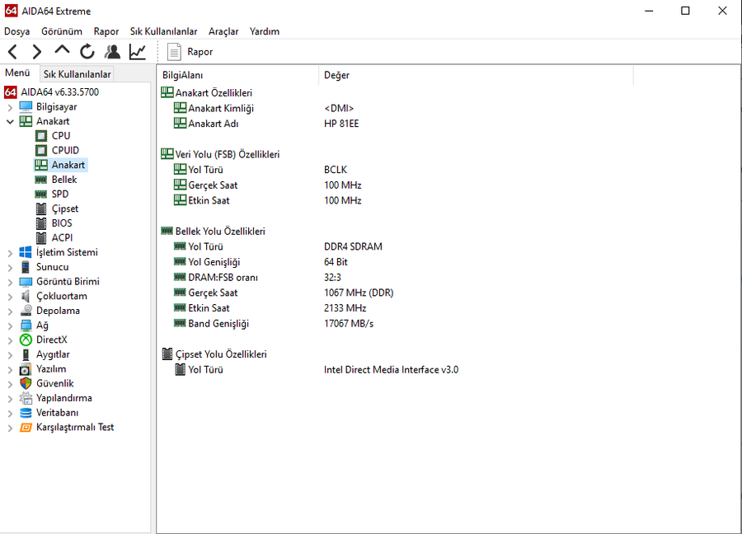The width and height of the screenshot is (742, 534).
Task: Collapse the Anakart tree node
Action: point(10,122)
